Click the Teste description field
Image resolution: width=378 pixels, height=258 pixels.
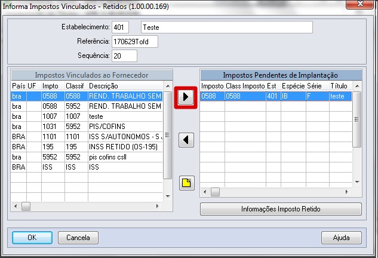[226, 27]
